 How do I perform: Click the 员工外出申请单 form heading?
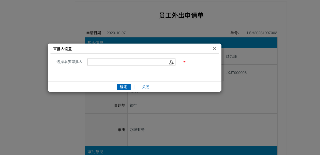tap(181, 15)
